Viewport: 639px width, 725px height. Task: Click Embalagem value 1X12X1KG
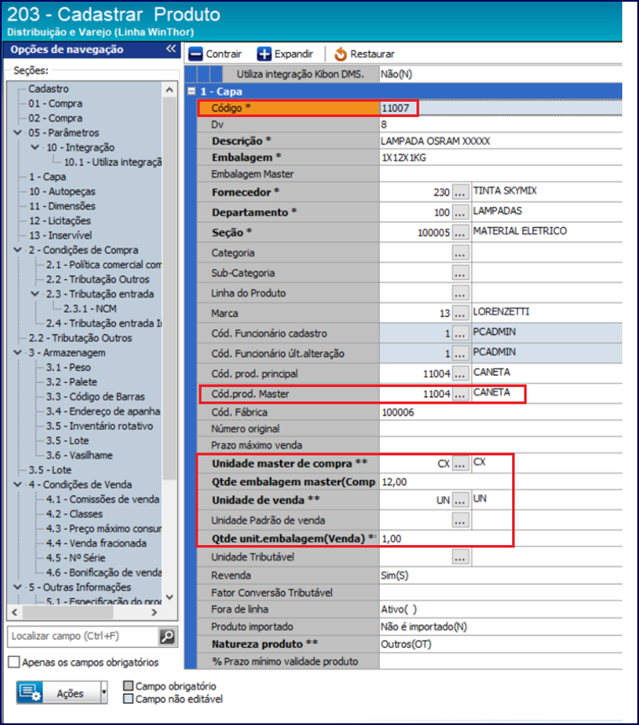(x=501, y=157)
